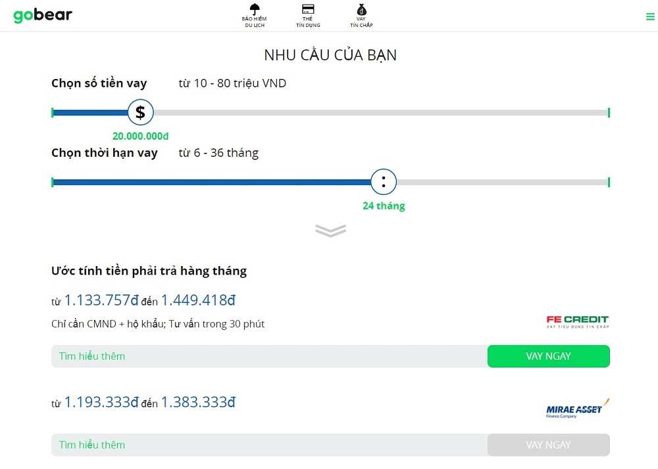658x469 pixels.
Task: Click the green 20.000.000đ amount label
Action: (x=140, y=136)
